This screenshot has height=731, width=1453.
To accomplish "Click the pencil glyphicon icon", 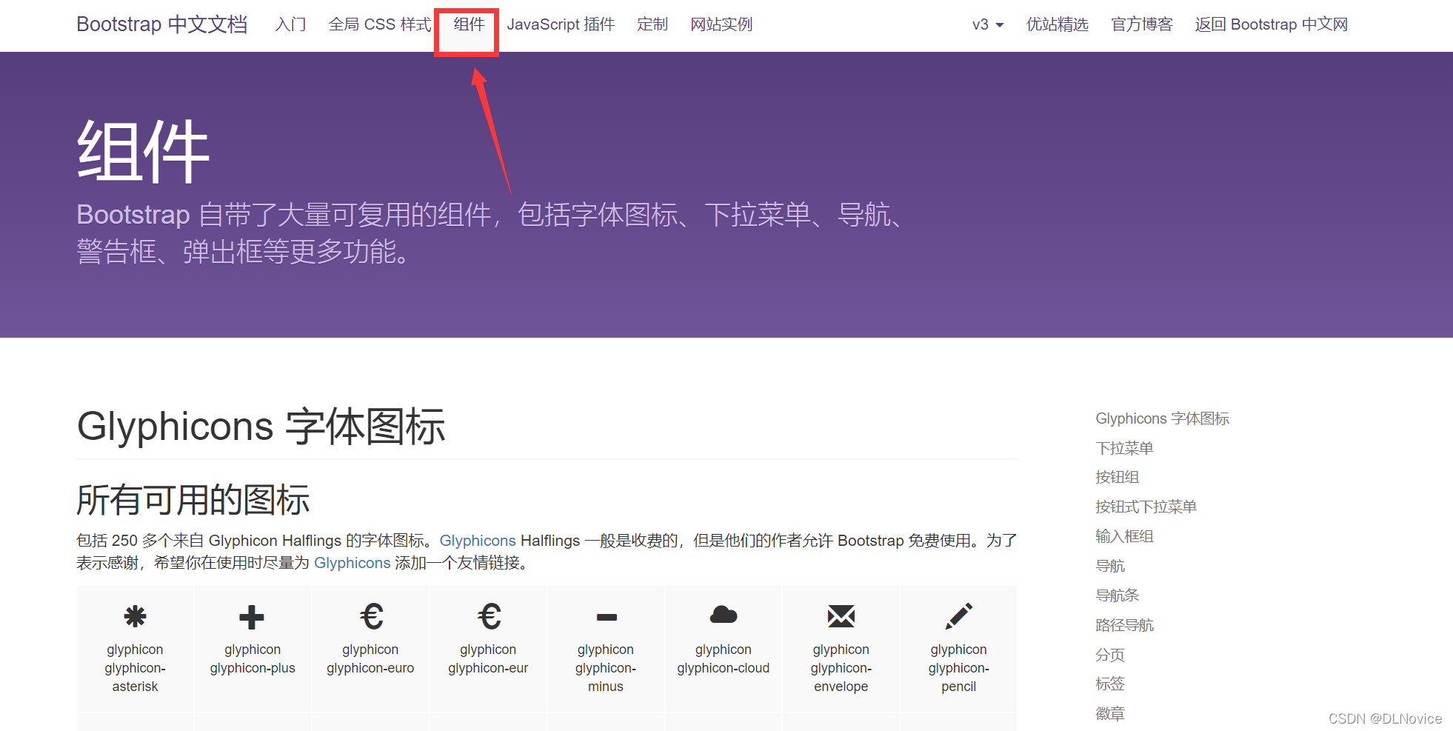I will click(x=959, y=616).
